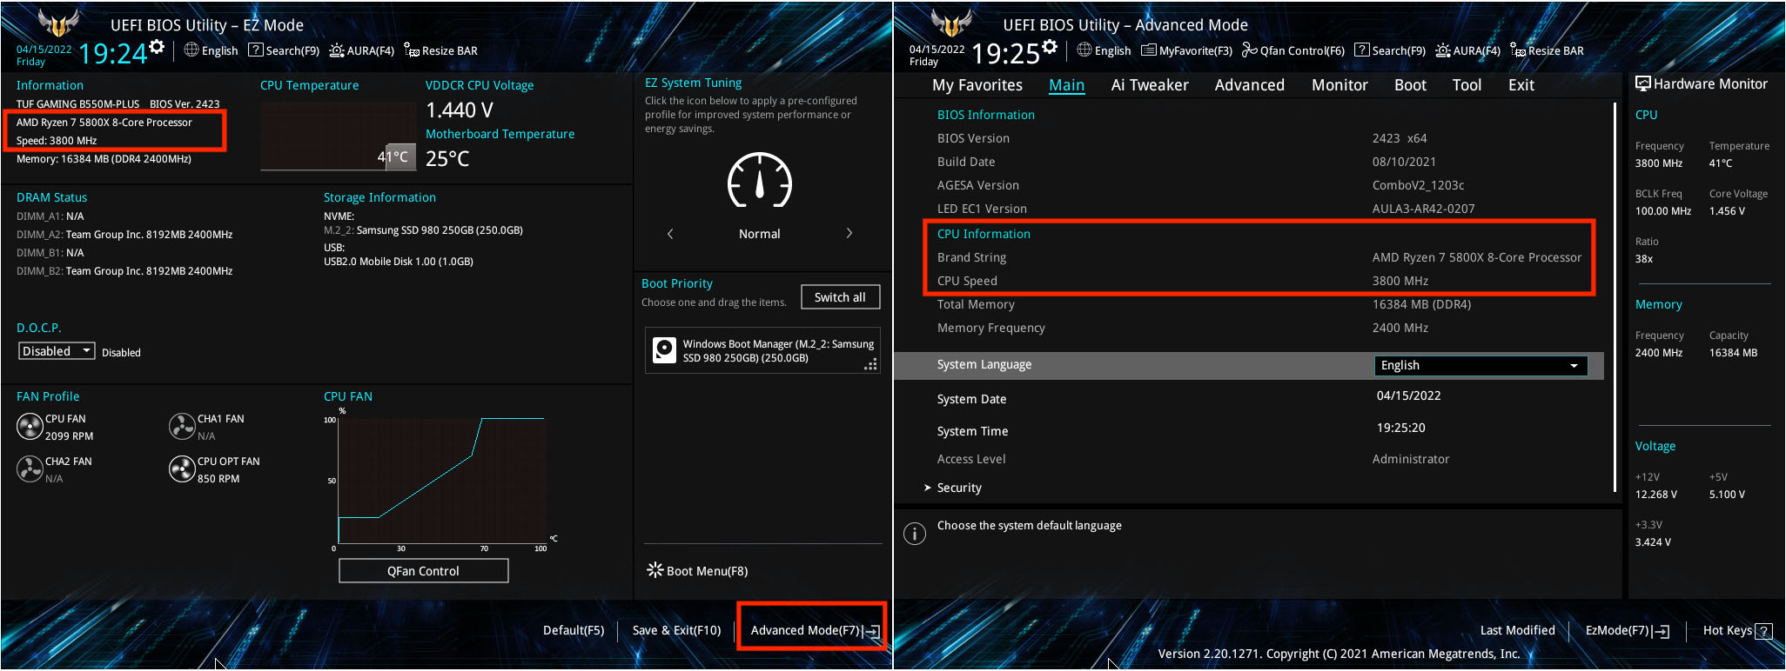Switch to the Tool tab
1786x671 pixels.
pyautogui.click(x=1467, y=85)
